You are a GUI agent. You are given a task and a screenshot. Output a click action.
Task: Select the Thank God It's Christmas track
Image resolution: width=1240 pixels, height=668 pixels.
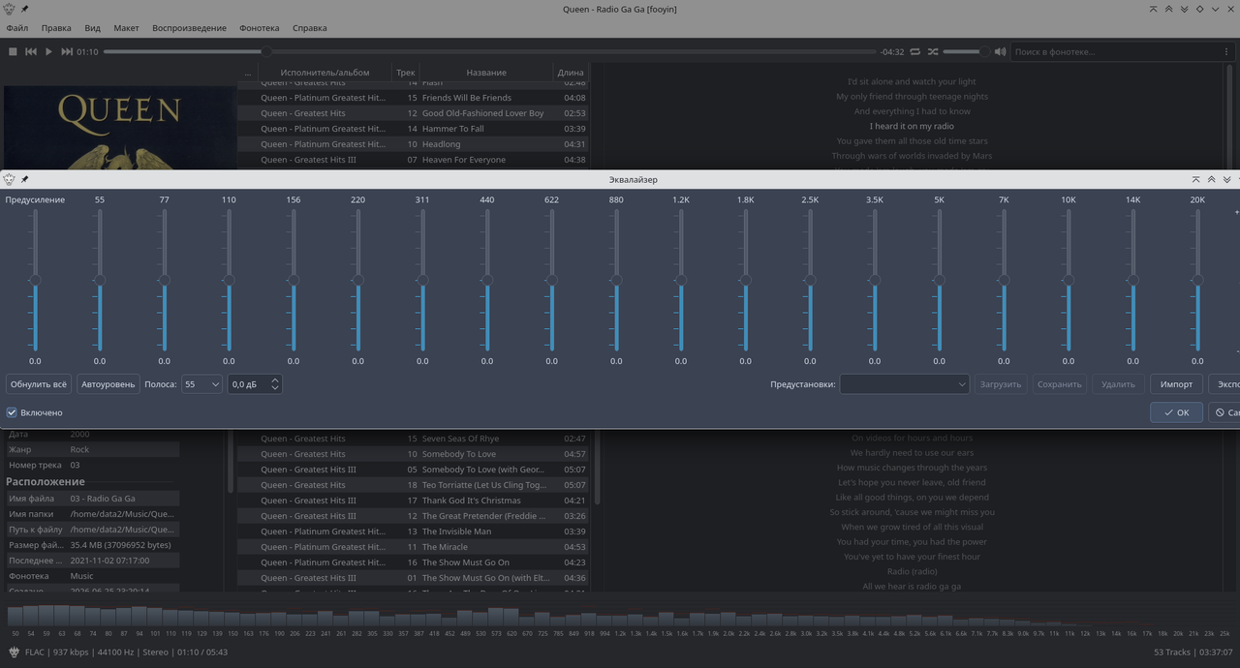(x=413, y=501)
